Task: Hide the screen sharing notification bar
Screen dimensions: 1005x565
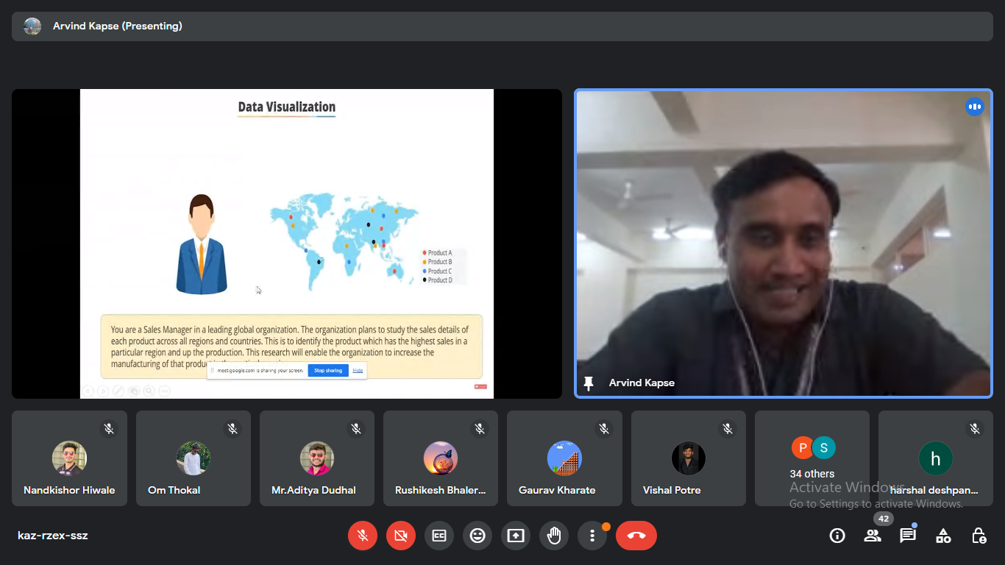Action: pos(358,370)
